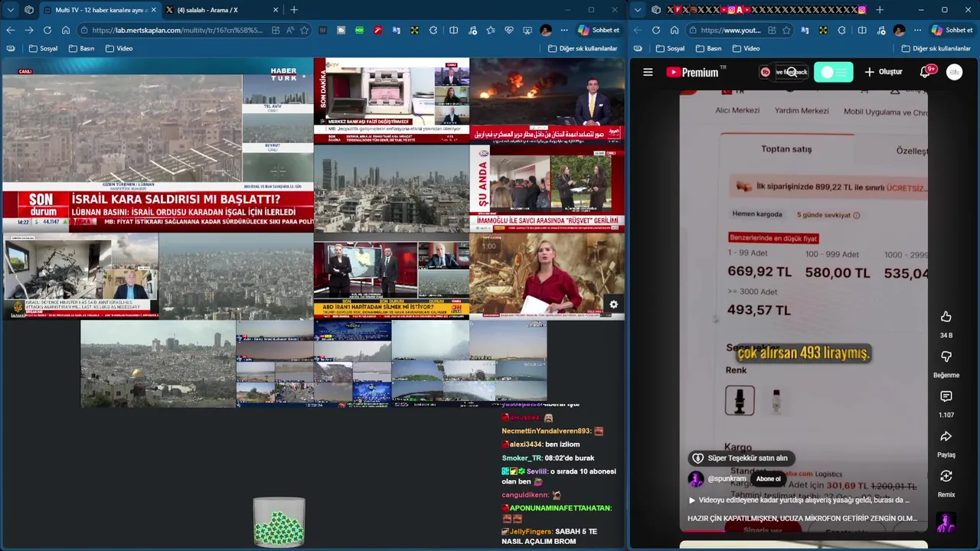Open split screen icon in left browser toolbar
980x551 pixels.
453,30
